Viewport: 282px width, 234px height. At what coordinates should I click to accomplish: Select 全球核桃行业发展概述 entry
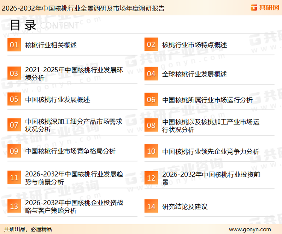point(194,74)
